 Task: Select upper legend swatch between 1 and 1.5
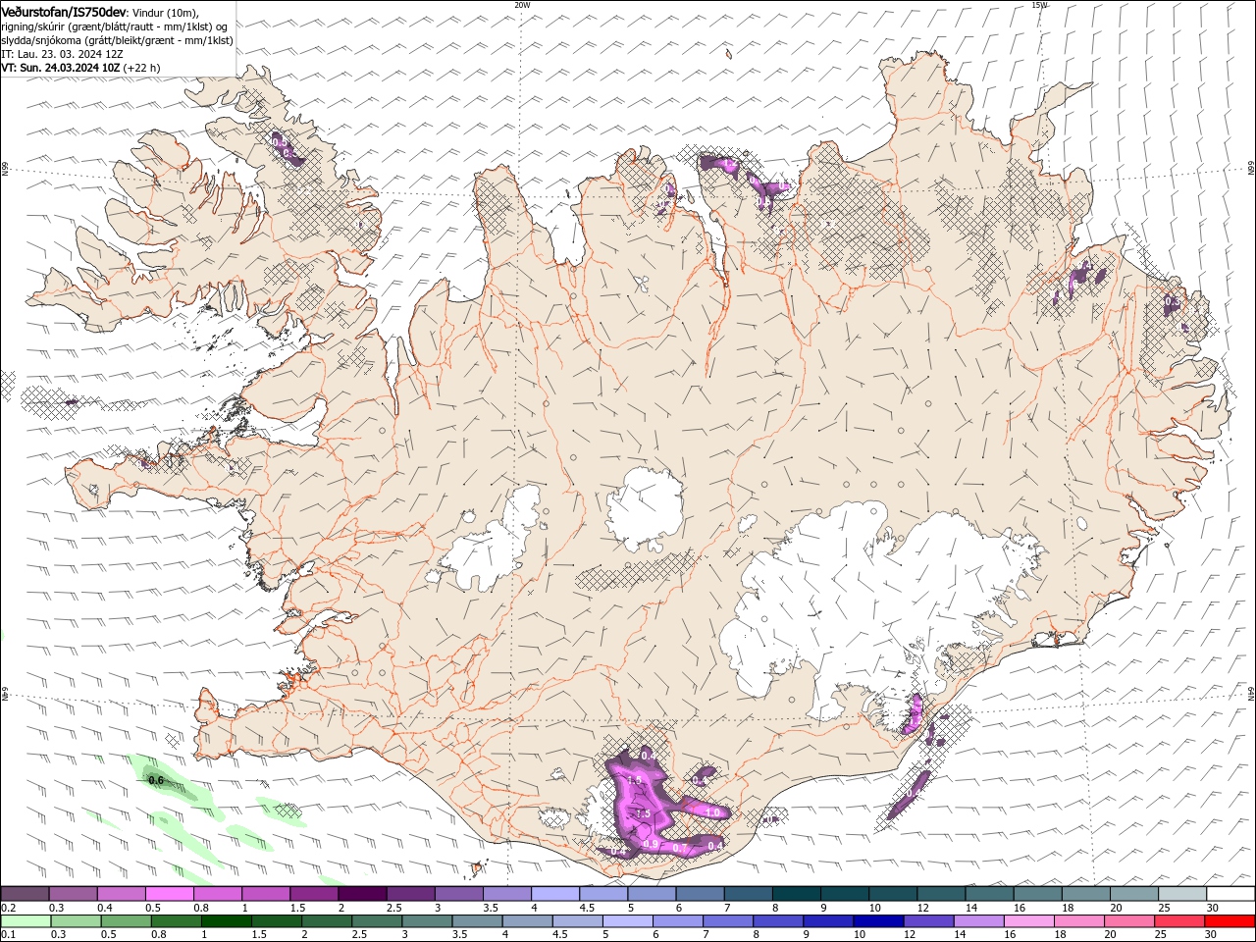pos(266,894)
